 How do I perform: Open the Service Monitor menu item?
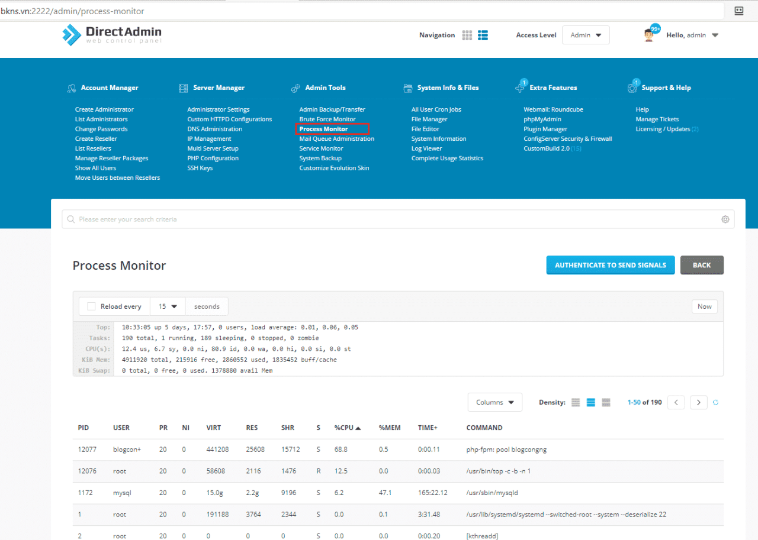pyautogui.click(x=321, y=148)
